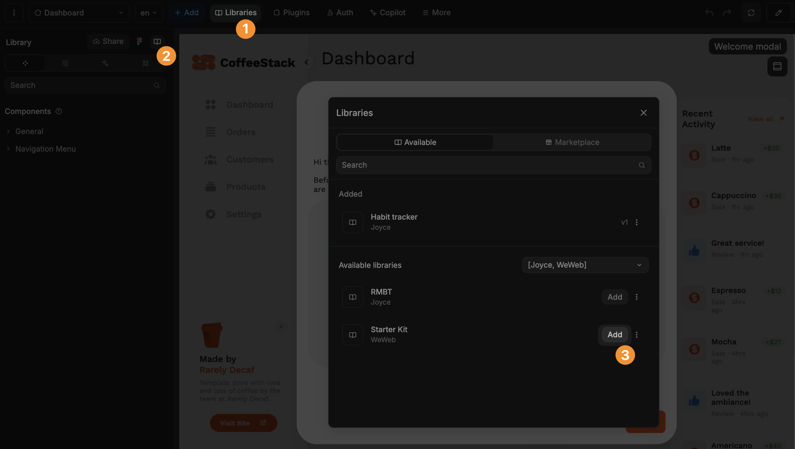Open the library book icon in the Library panel

[x=157, y=41]
